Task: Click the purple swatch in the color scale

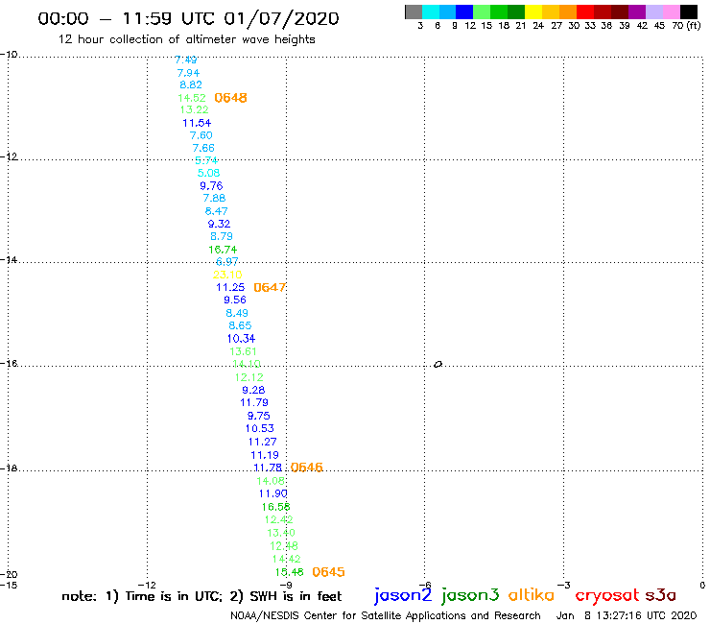Action: [637, 12]
